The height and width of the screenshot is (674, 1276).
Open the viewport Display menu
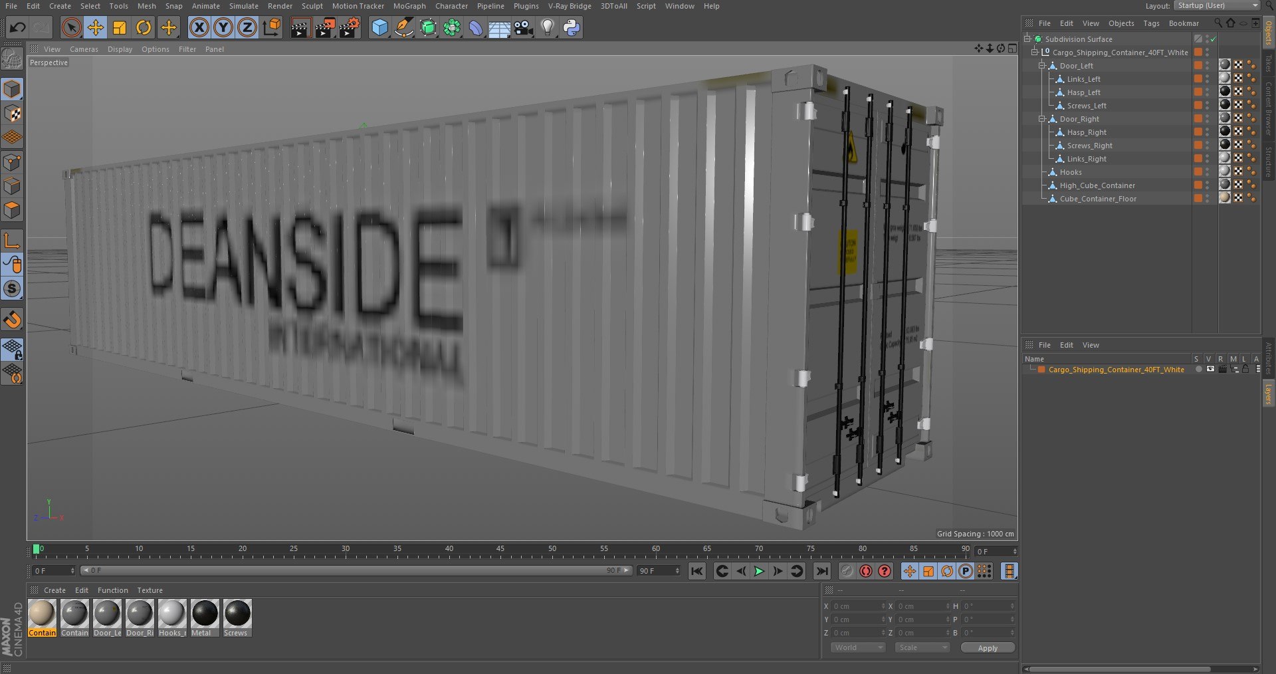pos(120,49)
